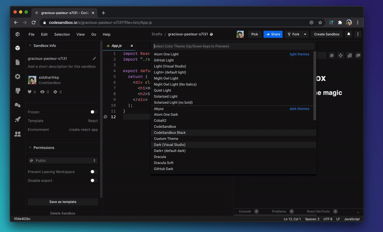Open the Drafts breadcrumb link
The height and width of the screenshot is (232, 383).
(x=157, y=34)
